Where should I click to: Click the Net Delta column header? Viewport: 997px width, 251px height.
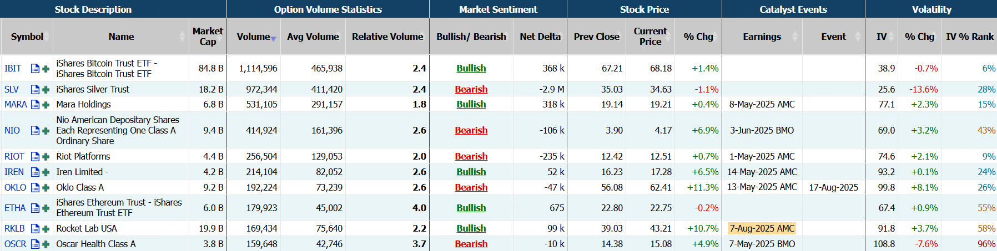(x=540, y=37)
